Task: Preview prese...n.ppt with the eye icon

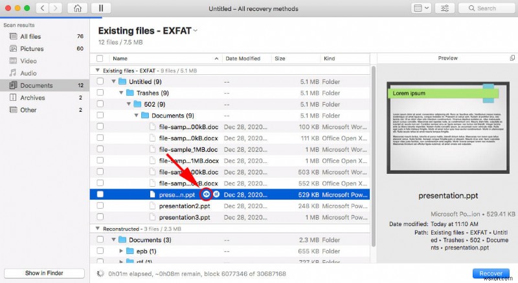Action: click(x=206, y=194)
